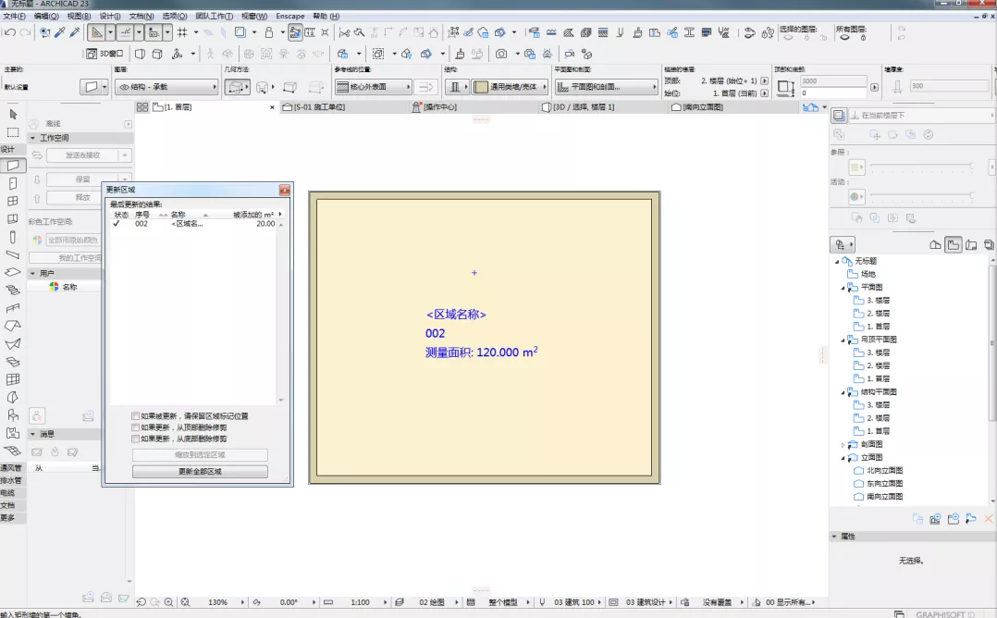Toggle all layers lock icon
This screenshot has height=618, width=997.
tap(864, 38)
